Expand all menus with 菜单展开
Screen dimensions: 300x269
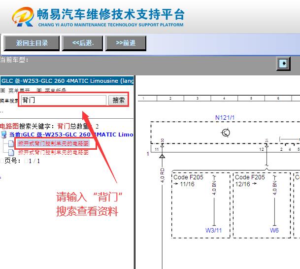point(19,90)
